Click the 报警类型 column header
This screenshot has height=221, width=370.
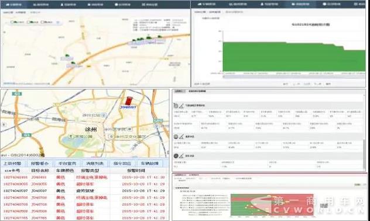coord(90,170)
